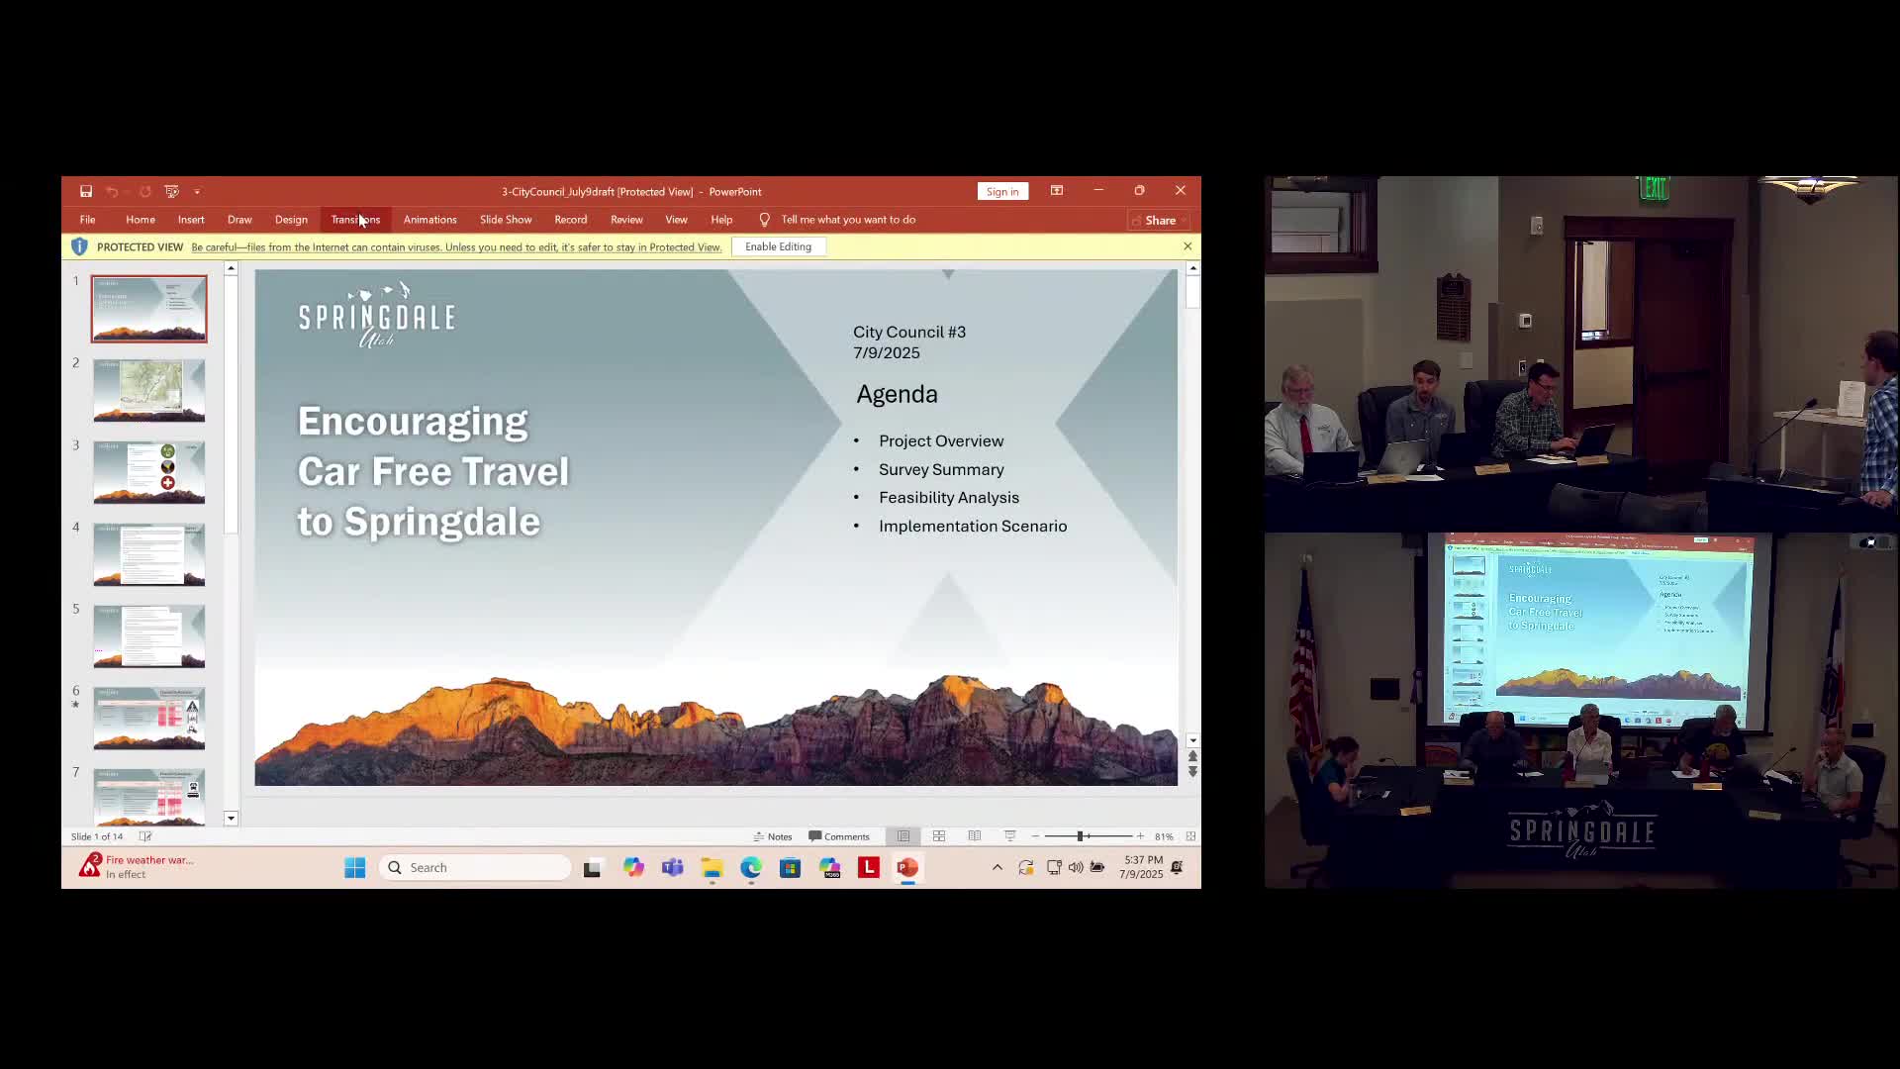Open Ribbon Display Options icon
The image size is (1900, 1069).
[1057, 191]
